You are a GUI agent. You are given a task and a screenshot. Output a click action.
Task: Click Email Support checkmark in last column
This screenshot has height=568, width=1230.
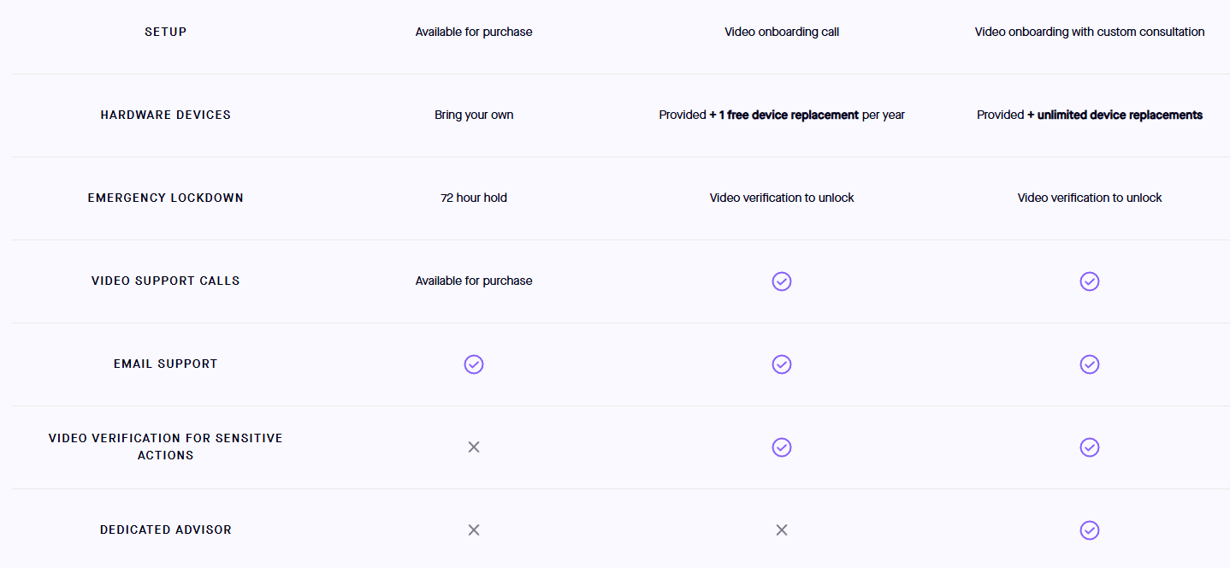tap(1089, 364)
